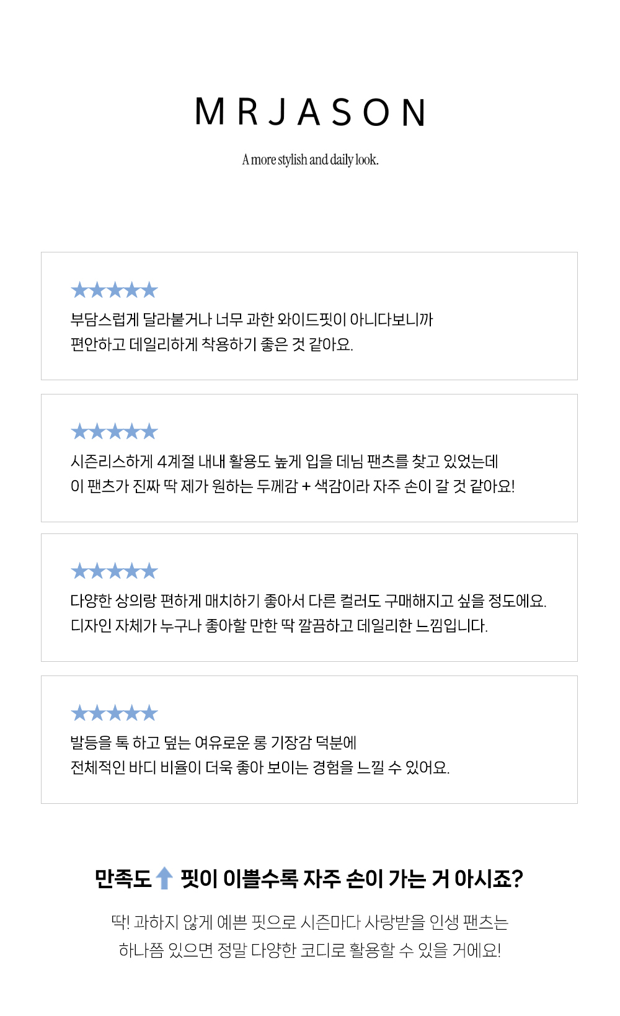
Task: Click the star rating of the first review
Action: click(x=115, y=290)
